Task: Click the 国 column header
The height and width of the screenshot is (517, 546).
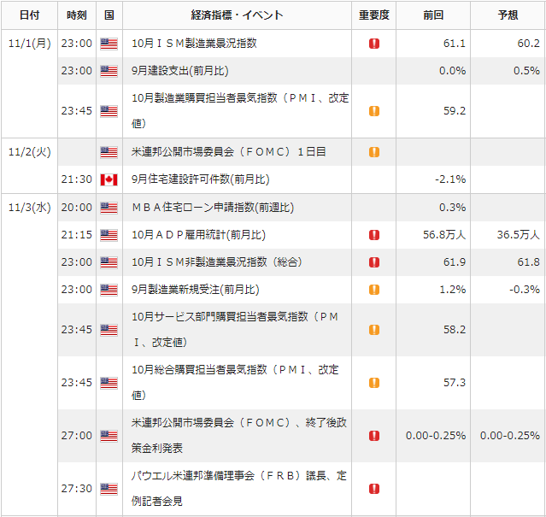Action: 109,15
